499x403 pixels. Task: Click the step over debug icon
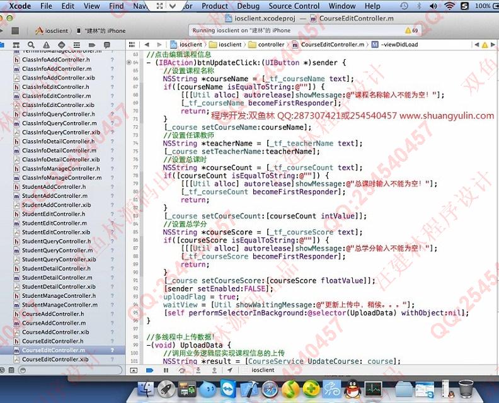click(x=182, y=370)
